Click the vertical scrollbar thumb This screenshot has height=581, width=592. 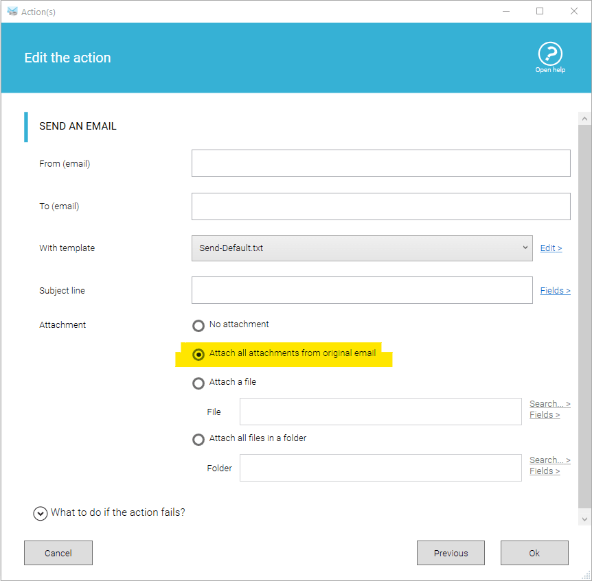pos(584,316)
